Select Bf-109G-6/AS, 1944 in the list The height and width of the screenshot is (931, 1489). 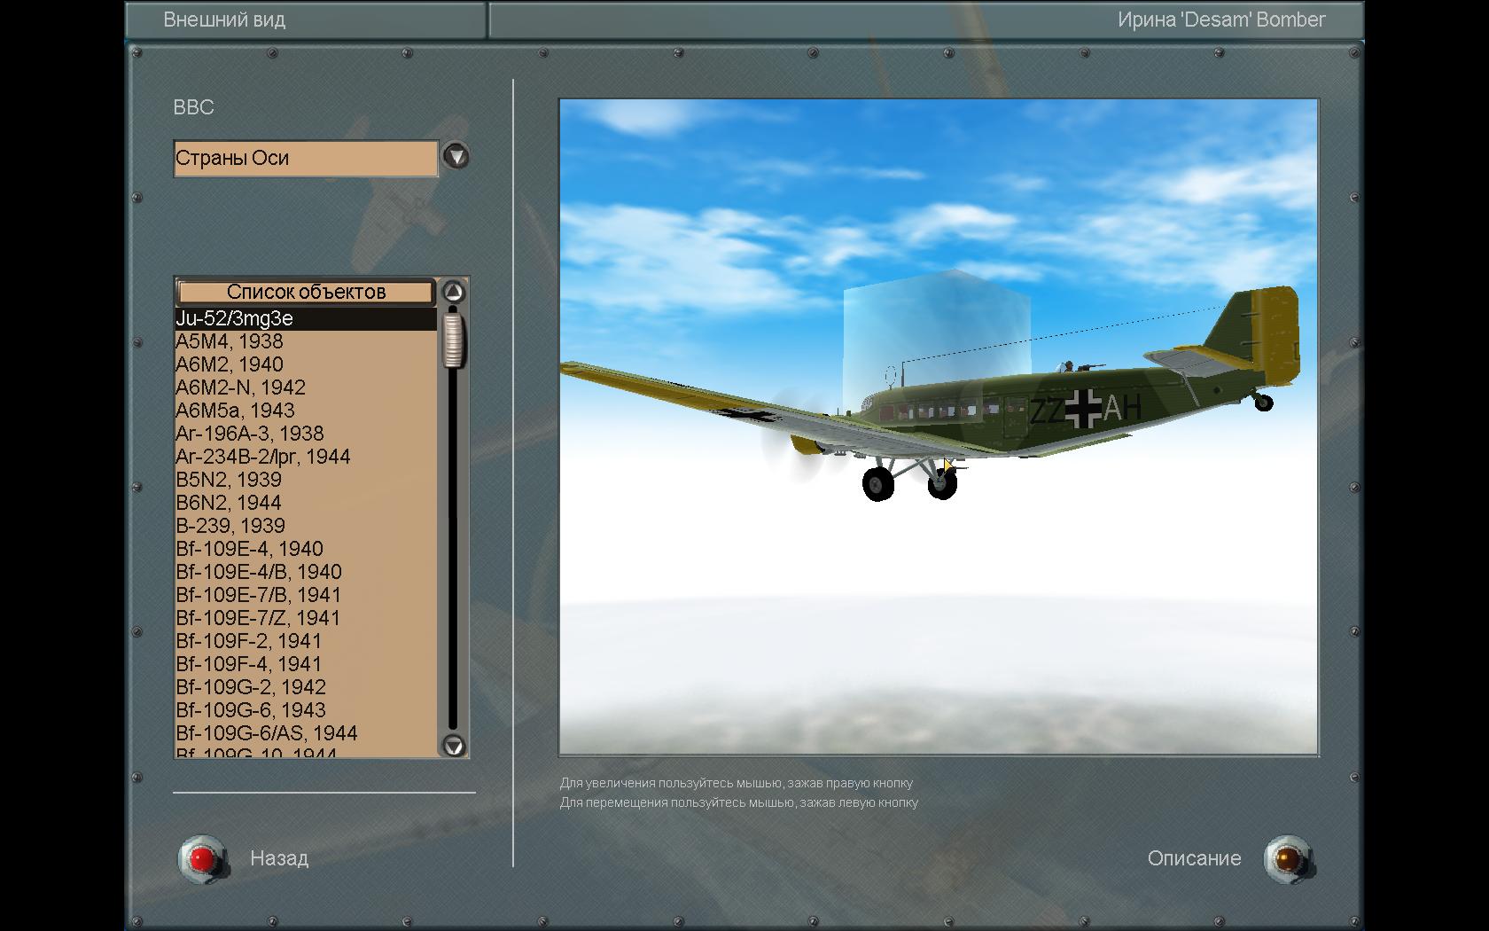(x=306, y=733)
